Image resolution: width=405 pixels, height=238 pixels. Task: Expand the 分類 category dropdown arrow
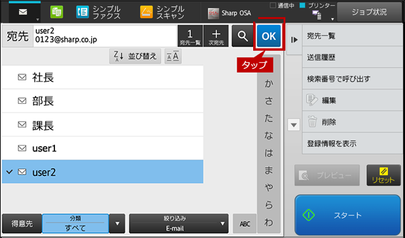(117, 223)
